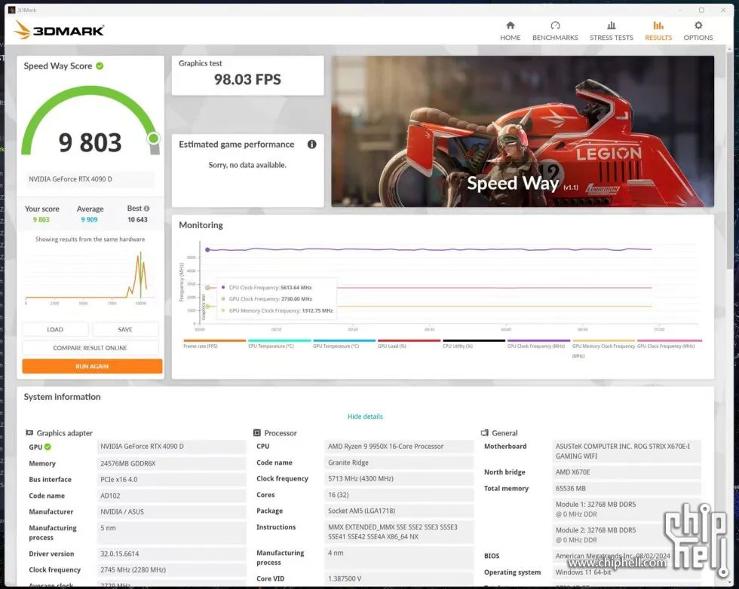Click the Estimated game performance info icon

point(311,144)
